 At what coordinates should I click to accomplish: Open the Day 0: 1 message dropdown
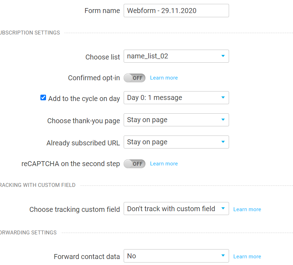pos(176,98)
